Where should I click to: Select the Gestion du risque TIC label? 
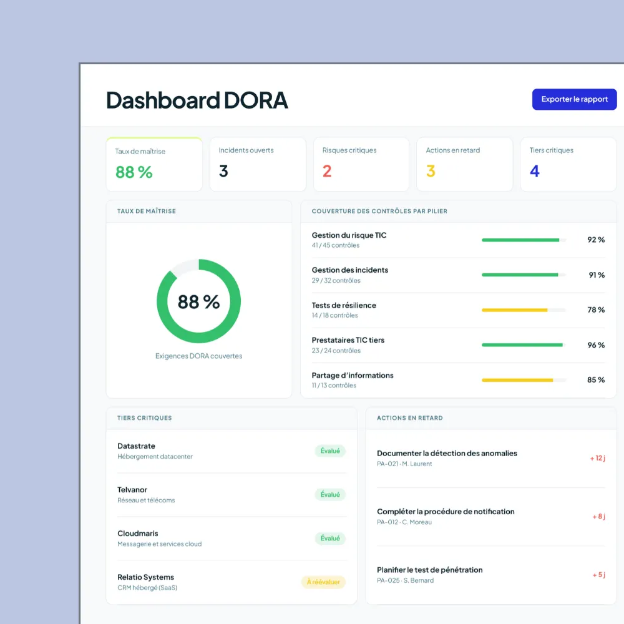pyautogui.click(x=349, y=235)
